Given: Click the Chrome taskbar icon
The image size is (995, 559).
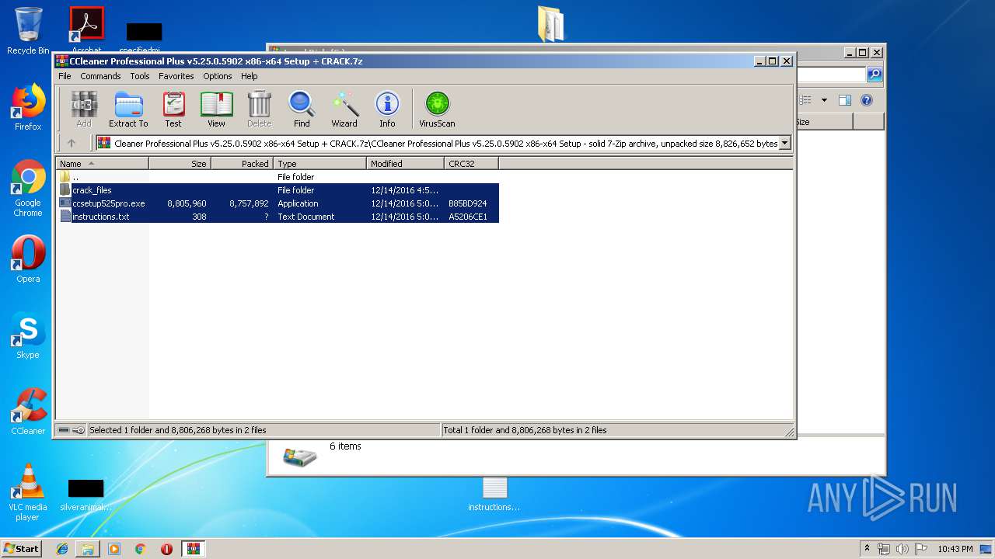Looking at the screenshot, I should [141, 549].
